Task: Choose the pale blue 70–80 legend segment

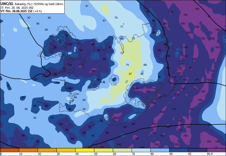Action: pyautogui.click(x=141, y=150)
